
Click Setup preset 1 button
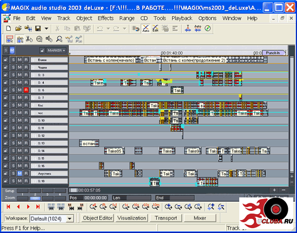pos(23,190)
